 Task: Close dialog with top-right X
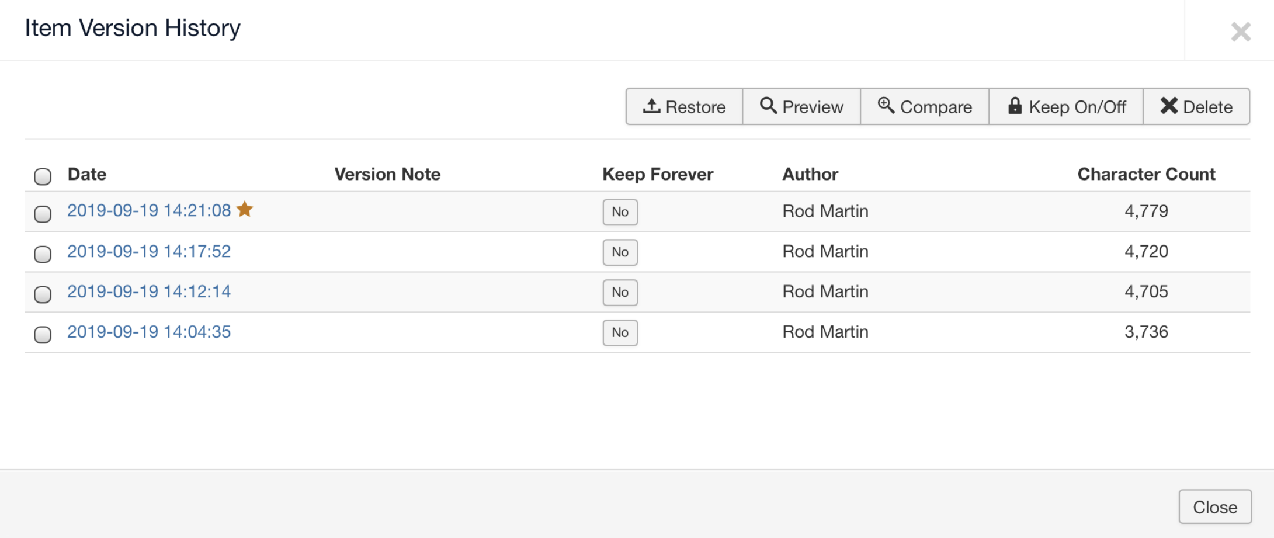coord(1241,32)
